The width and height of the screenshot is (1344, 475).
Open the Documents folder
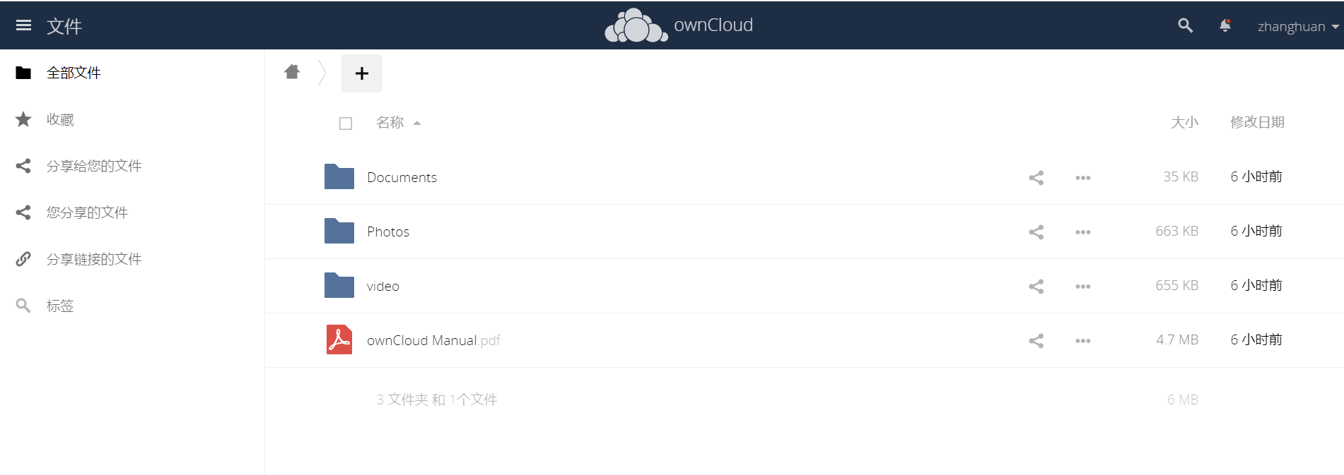point(401,177)
